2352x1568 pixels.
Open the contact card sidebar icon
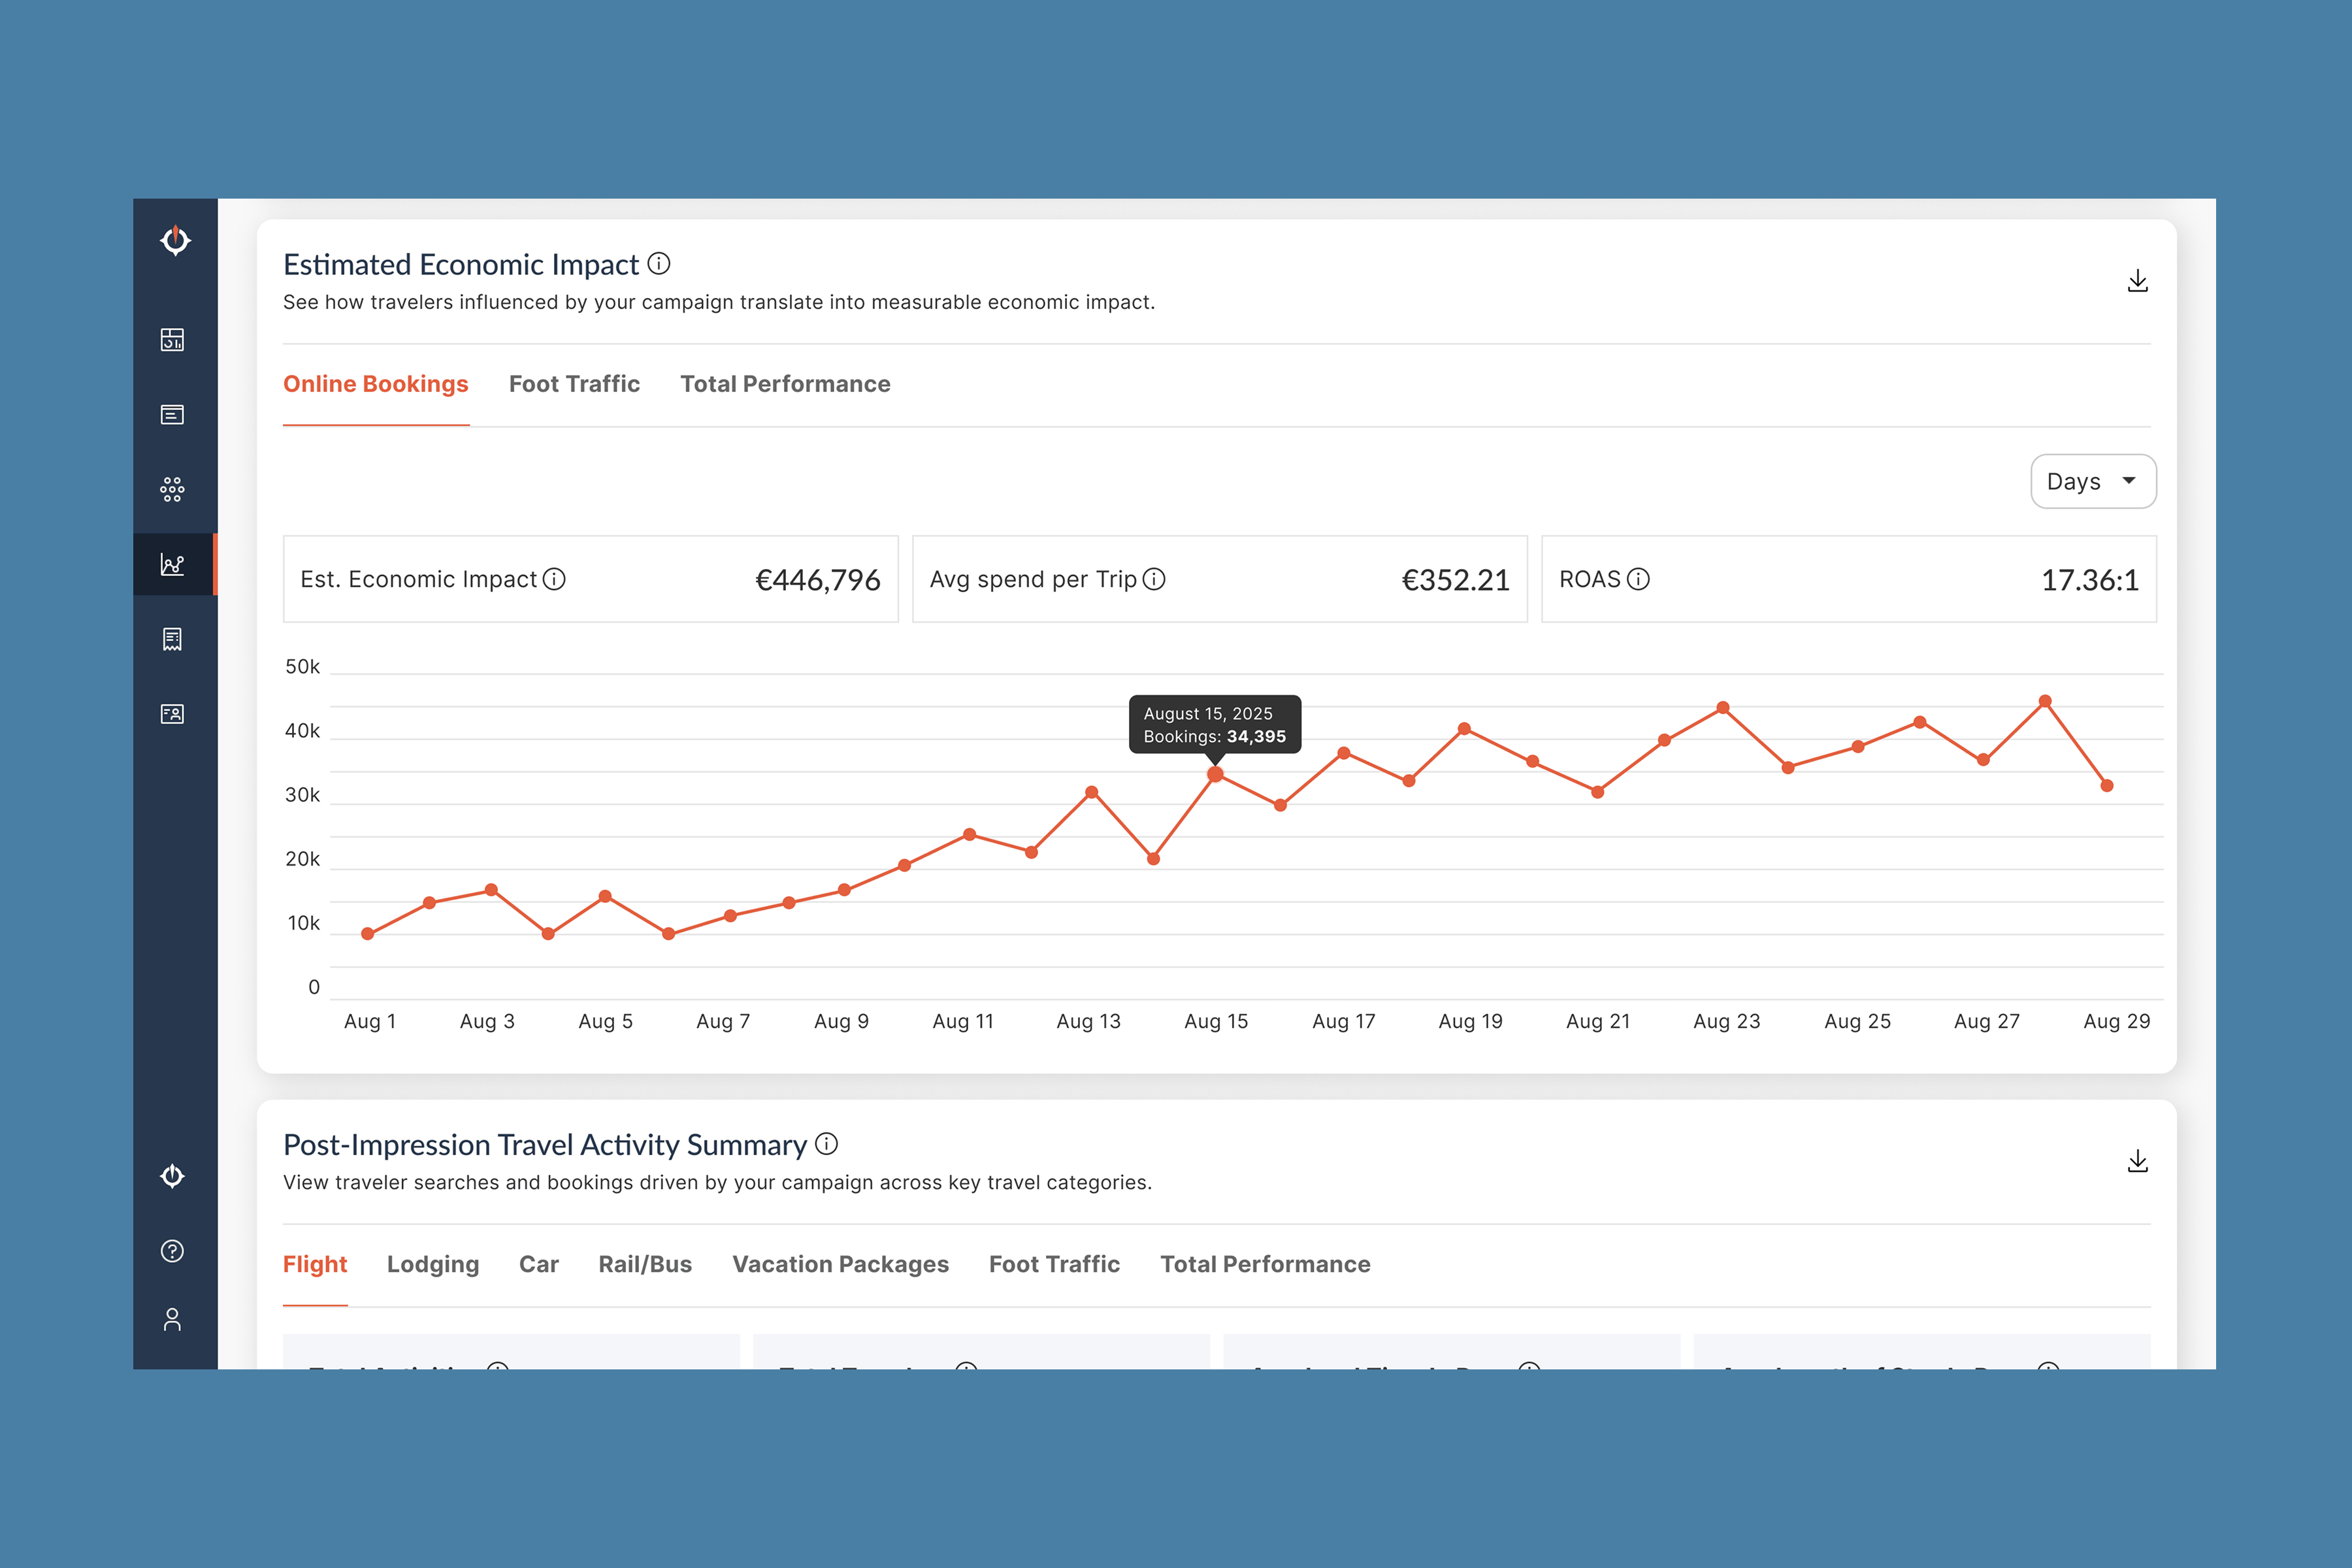172,714
